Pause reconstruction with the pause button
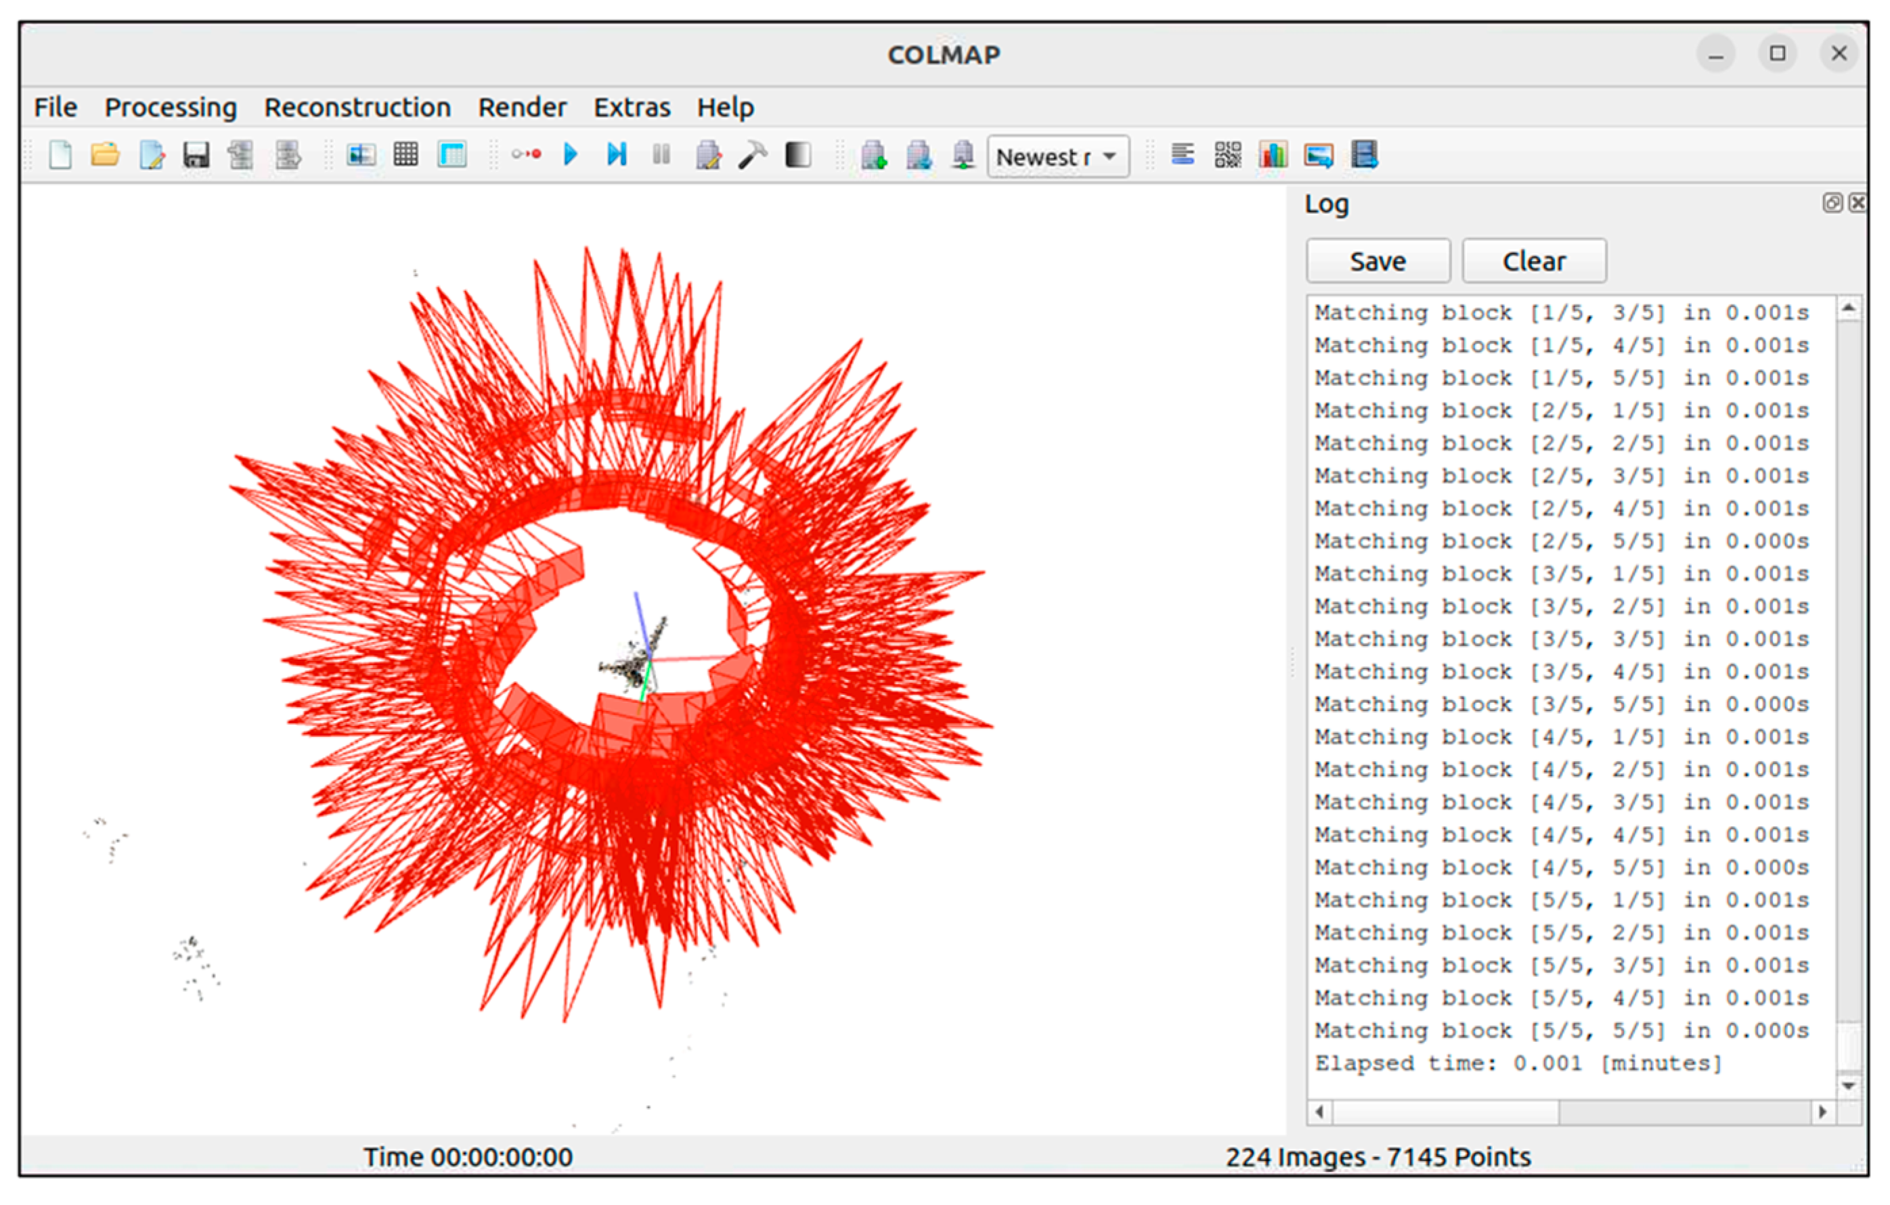 point(661,154)
